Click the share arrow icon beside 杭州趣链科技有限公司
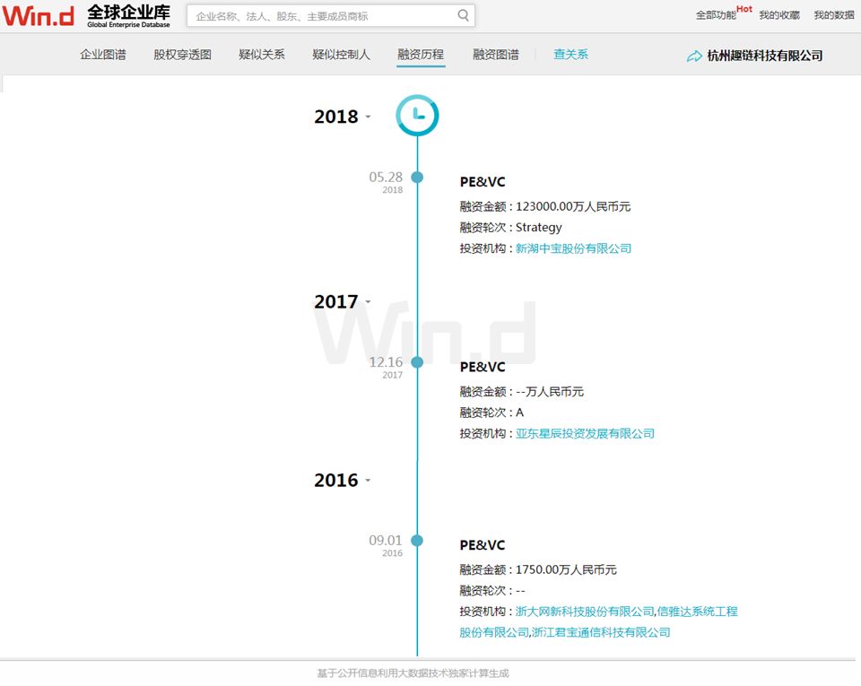The width and height of the screenshot is (861, 686). (x=694, y=56)
